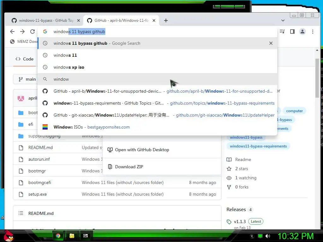View the 2 stars list
This screenshot has width=323, height=242.
point(238,169)
